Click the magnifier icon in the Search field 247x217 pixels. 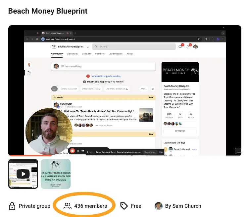(96, 47)
